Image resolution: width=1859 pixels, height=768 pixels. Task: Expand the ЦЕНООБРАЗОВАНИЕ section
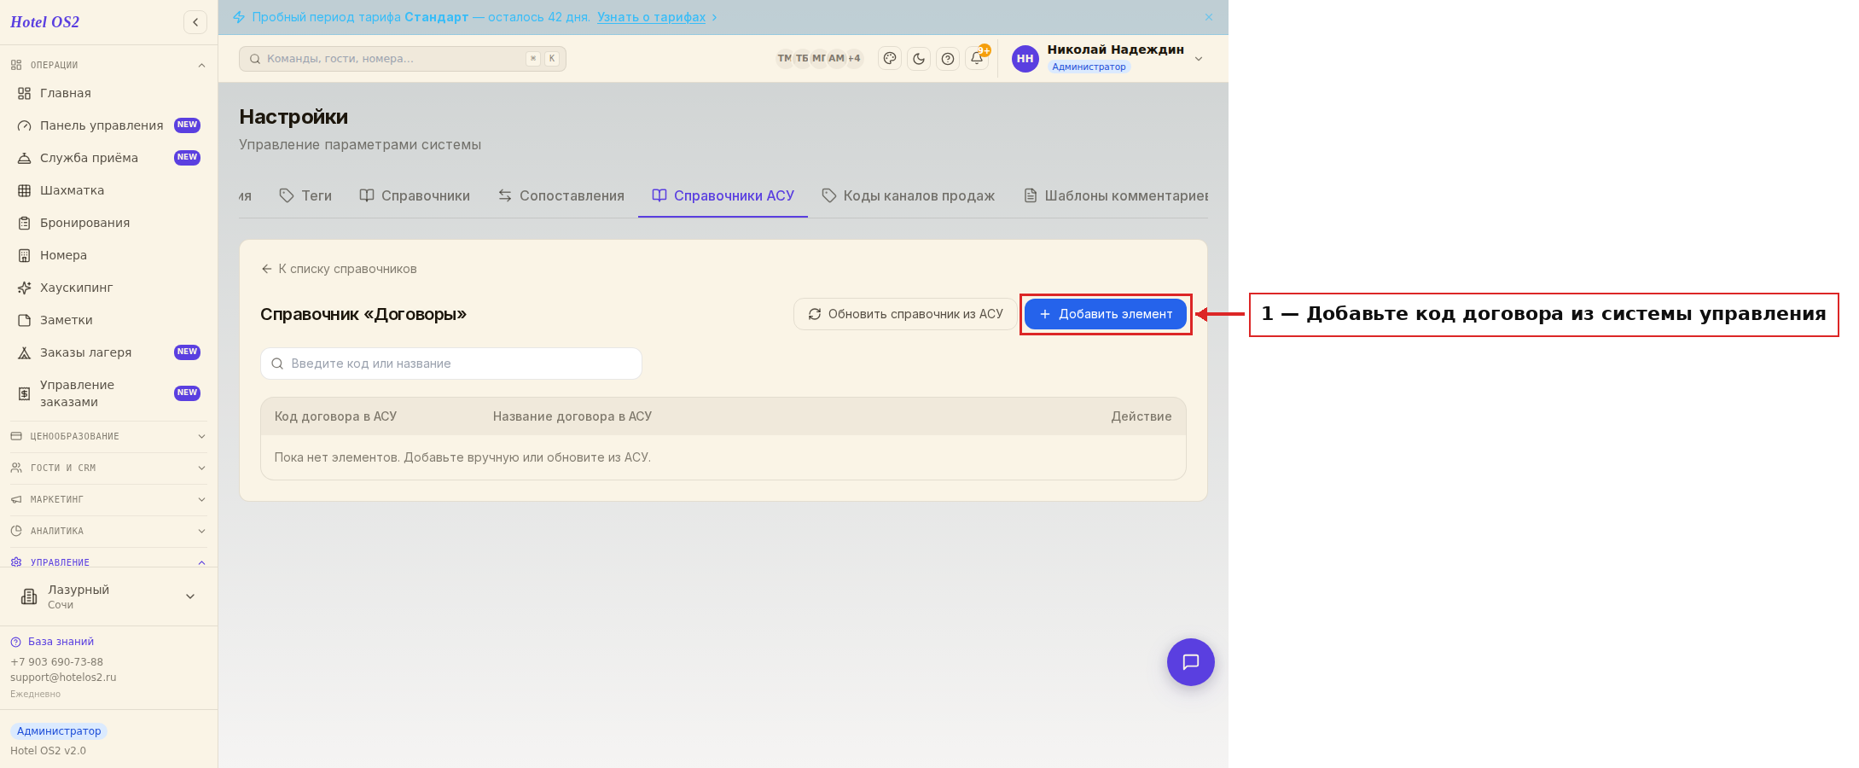(x=108, y=436)
